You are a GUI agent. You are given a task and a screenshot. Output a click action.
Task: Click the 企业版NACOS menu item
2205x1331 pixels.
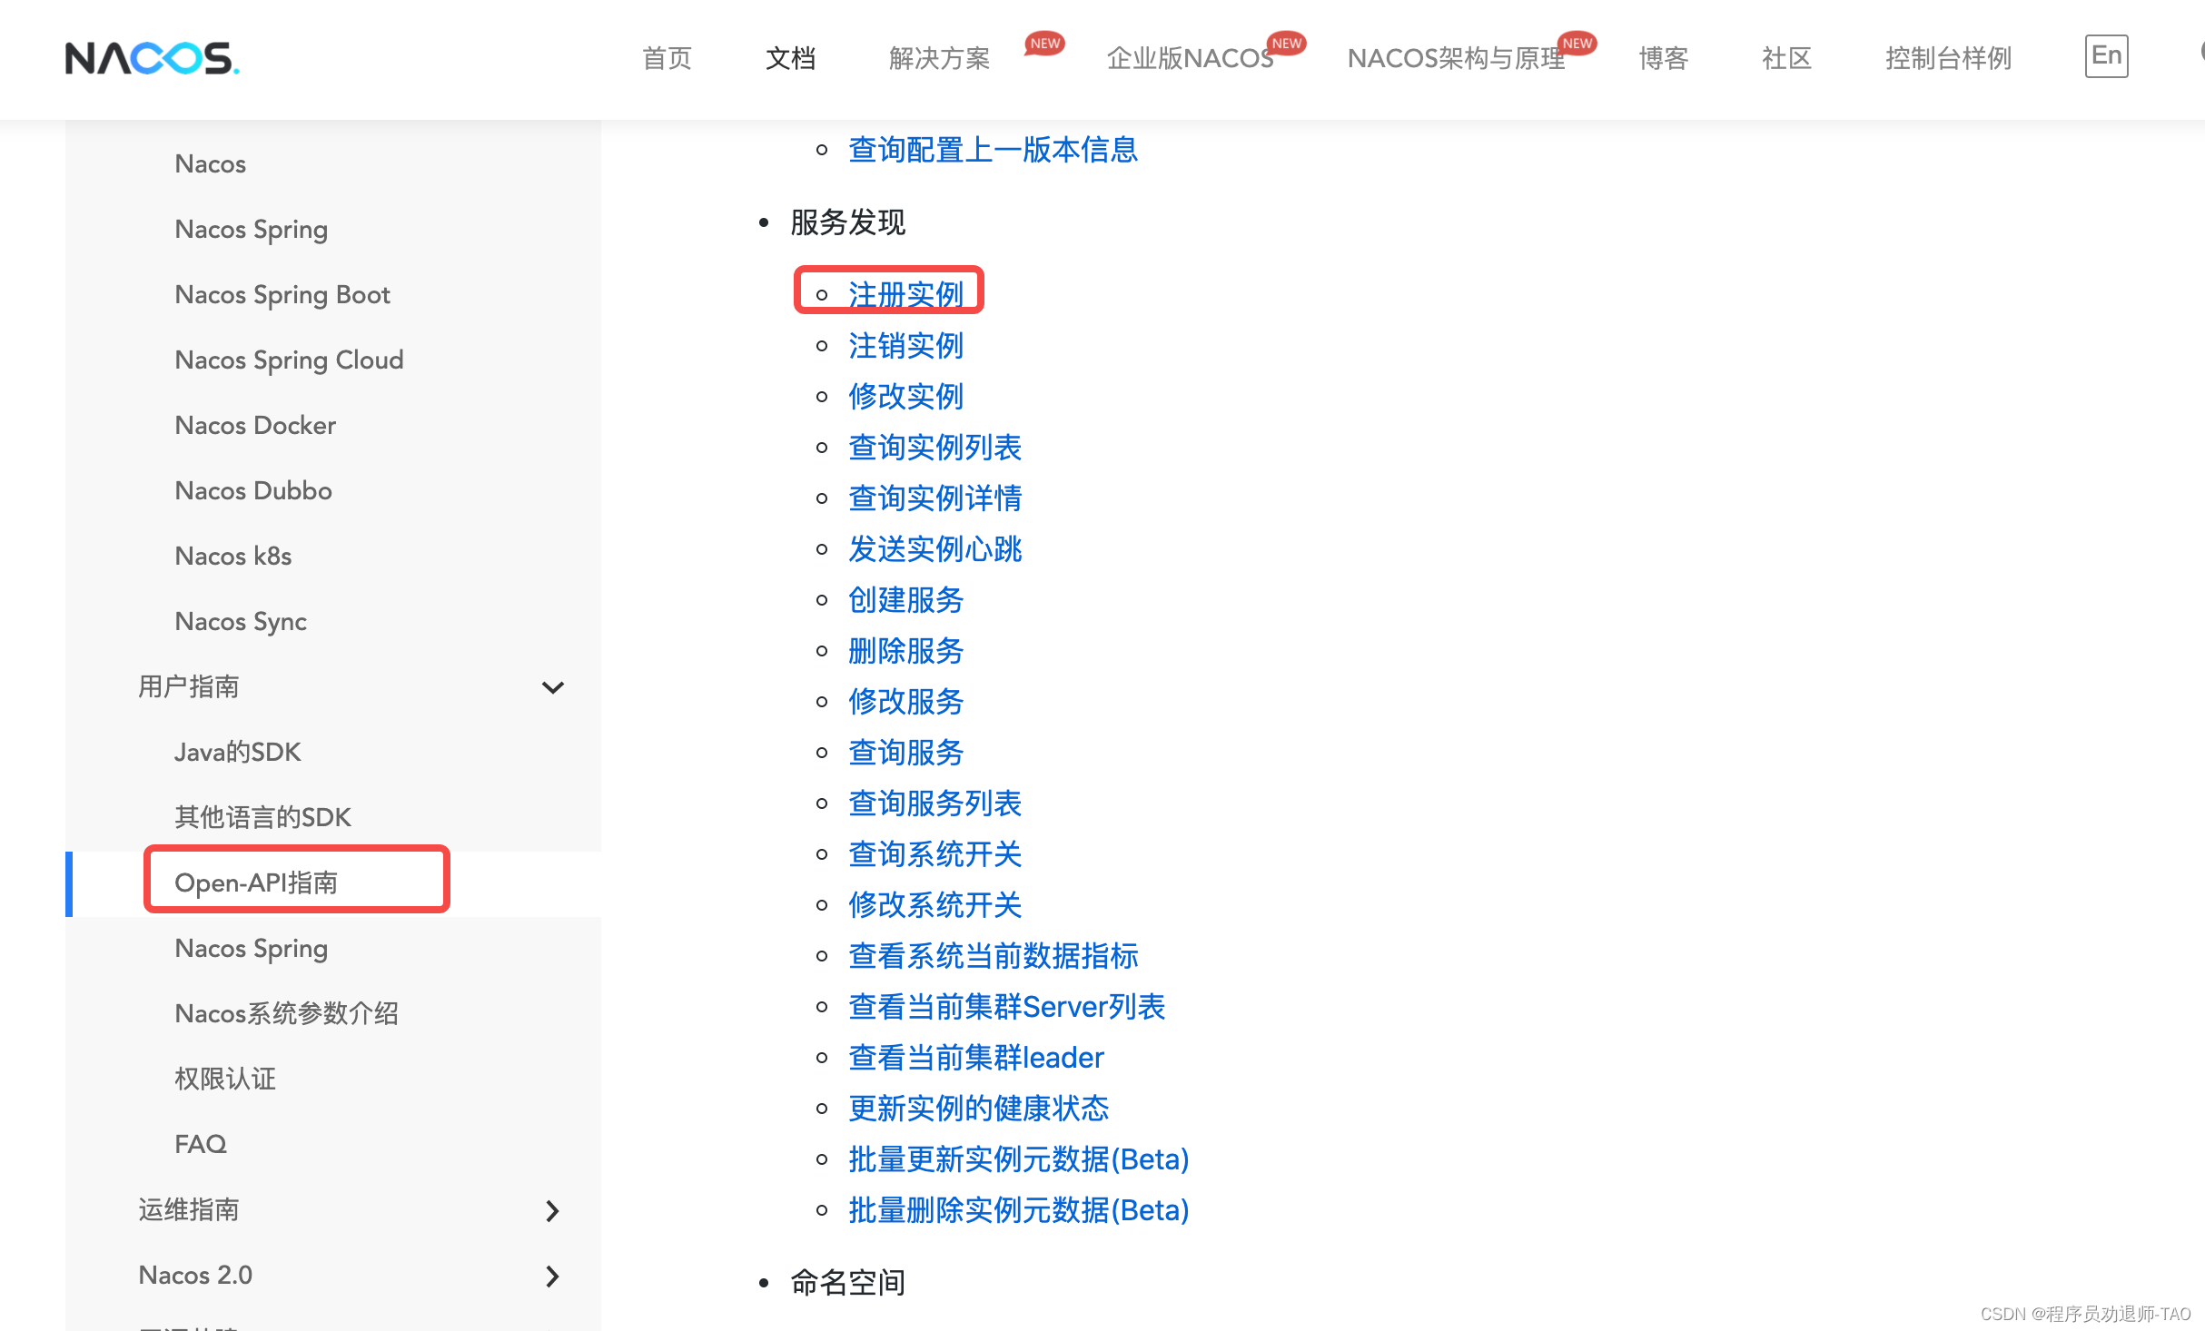(1190, 58)
